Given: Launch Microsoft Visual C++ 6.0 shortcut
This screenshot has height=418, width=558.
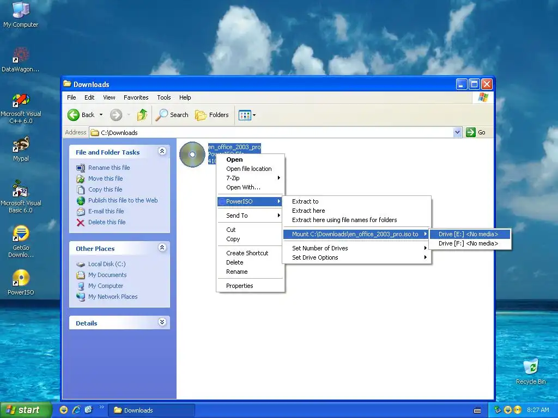Looking at the screenshot, I should pos(21,108).
